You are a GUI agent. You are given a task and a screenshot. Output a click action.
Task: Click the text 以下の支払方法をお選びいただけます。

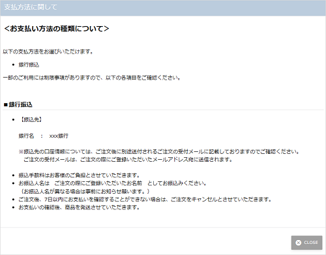pos(48,52)
